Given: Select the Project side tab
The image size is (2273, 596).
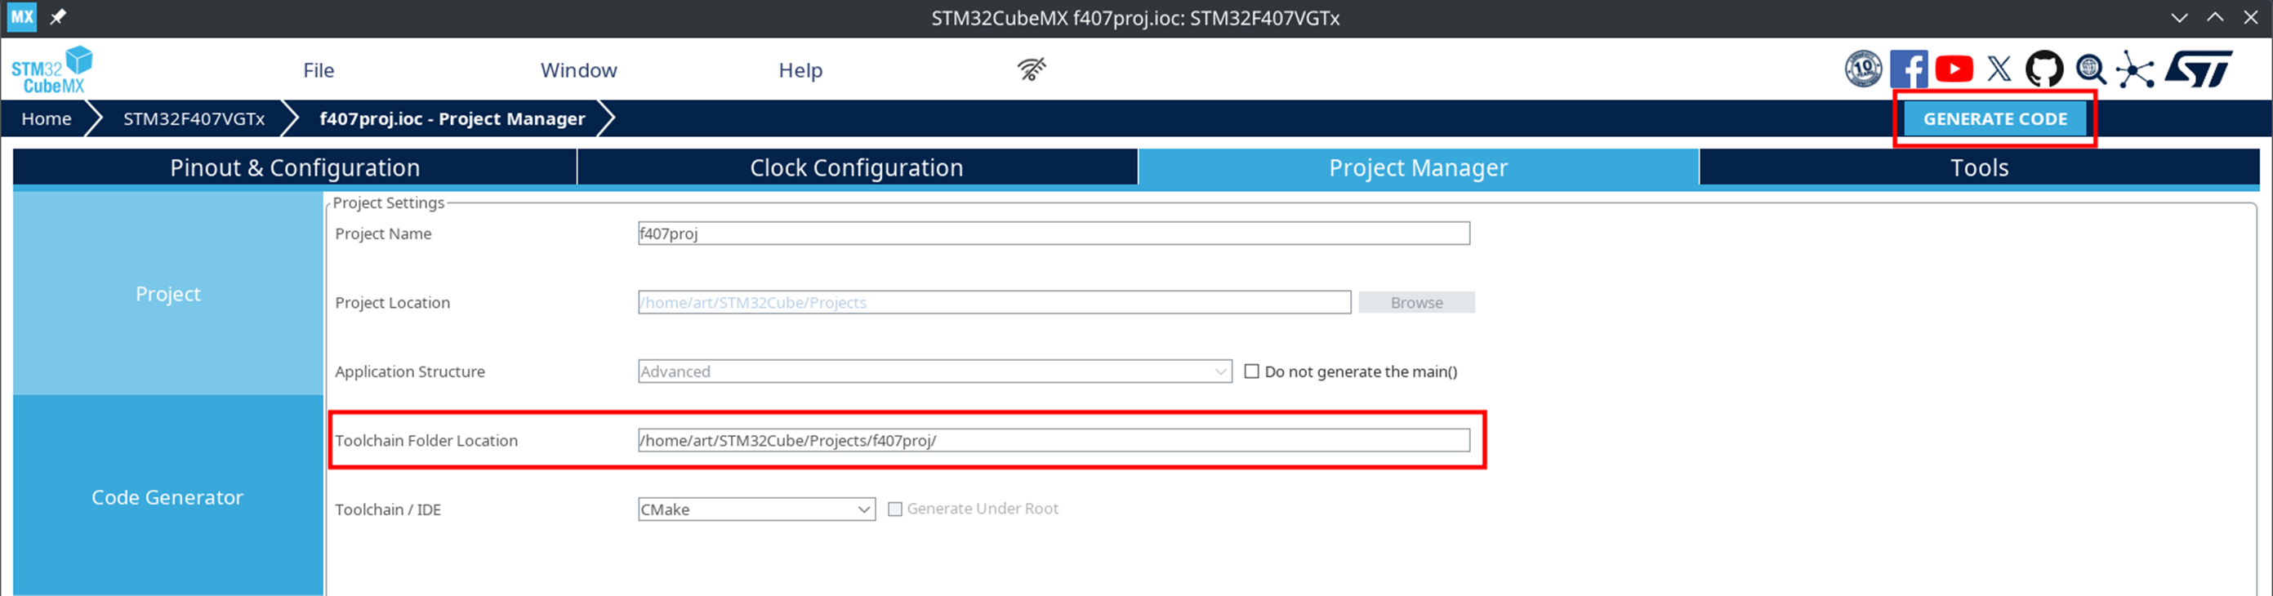Looking at the screenshot, I should pos(167,294).
